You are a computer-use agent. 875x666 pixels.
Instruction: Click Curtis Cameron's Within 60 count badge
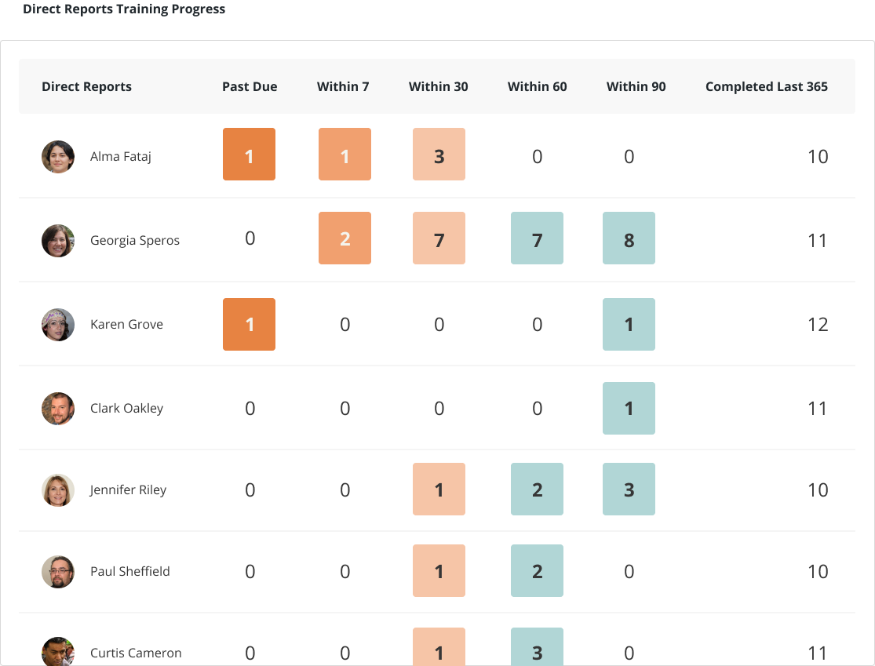[x=537, y=650]
